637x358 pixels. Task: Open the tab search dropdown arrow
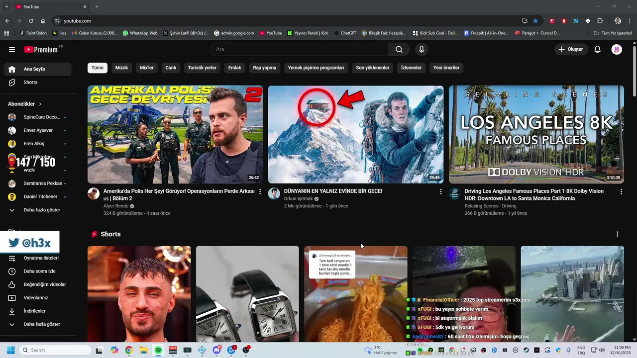6,6
